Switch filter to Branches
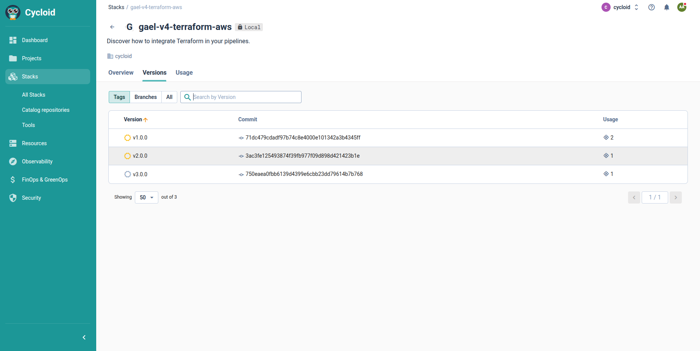Viewport: 700px width, 351px height. [145, 97]
